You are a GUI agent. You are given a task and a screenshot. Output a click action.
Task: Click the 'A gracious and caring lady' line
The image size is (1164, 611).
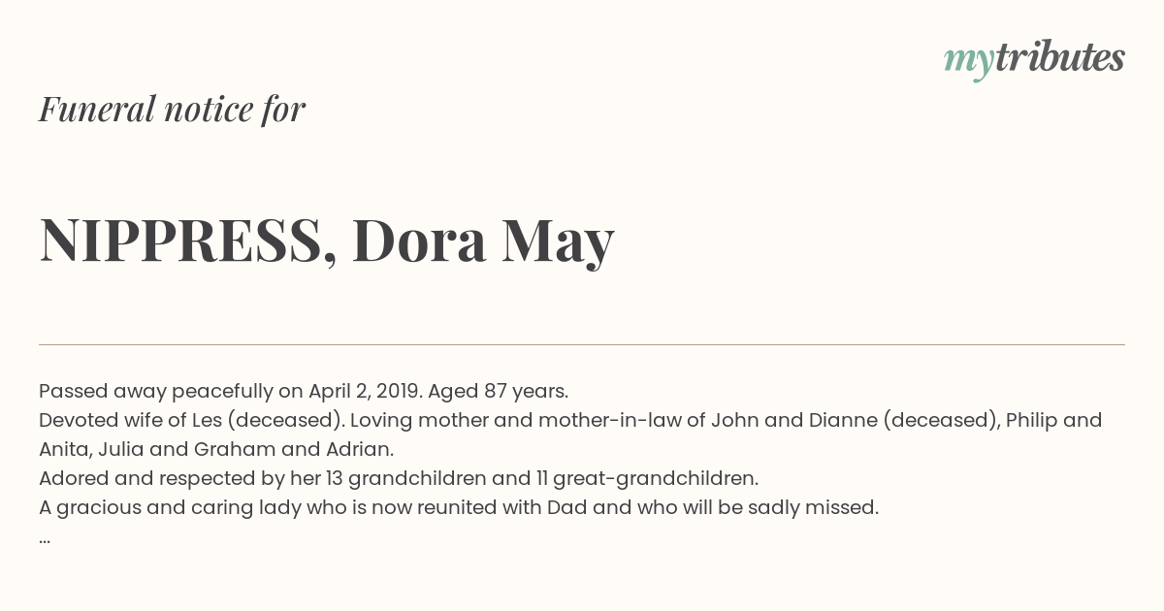tap(459, 507)
